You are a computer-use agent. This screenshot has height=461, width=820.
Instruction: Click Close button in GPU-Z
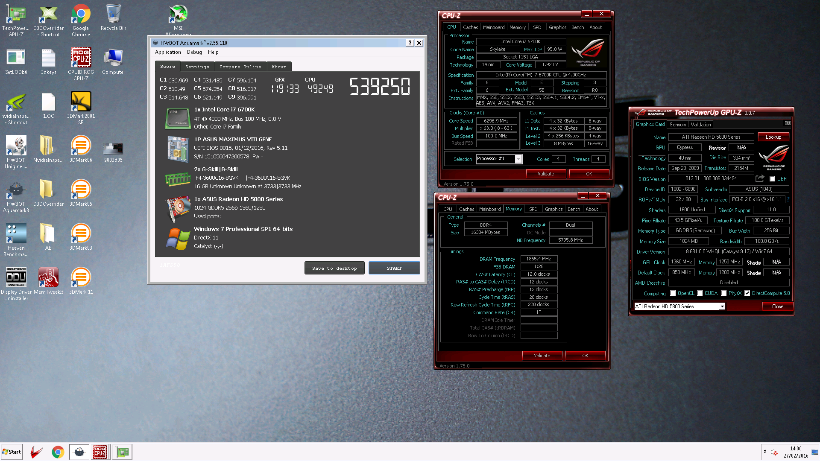coord(778,306)
